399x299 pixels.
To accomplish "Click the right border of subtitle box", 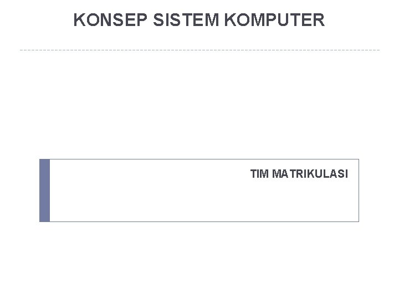I will click(359, 190).
